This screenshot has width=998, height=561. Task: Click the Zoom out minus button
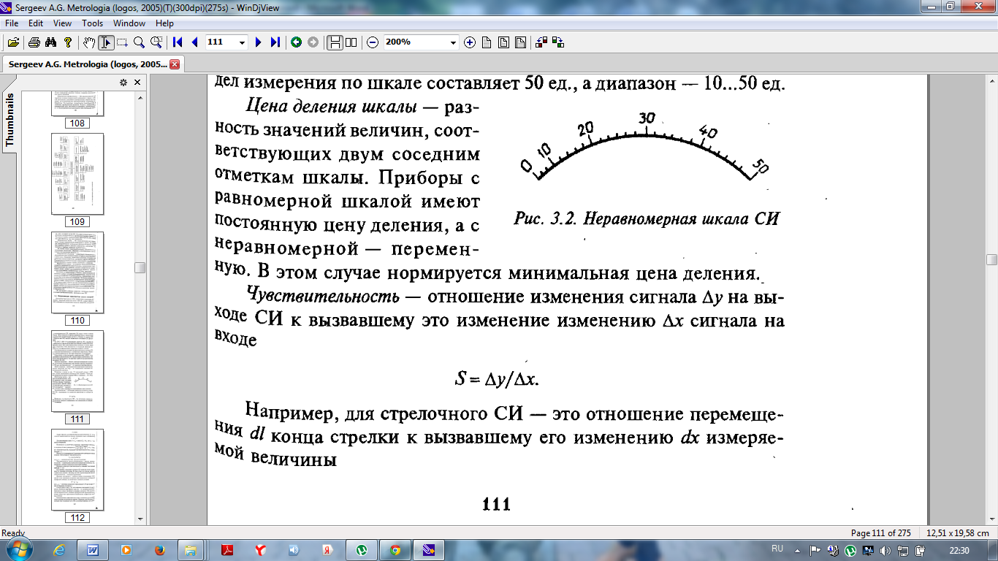[373, 42]
